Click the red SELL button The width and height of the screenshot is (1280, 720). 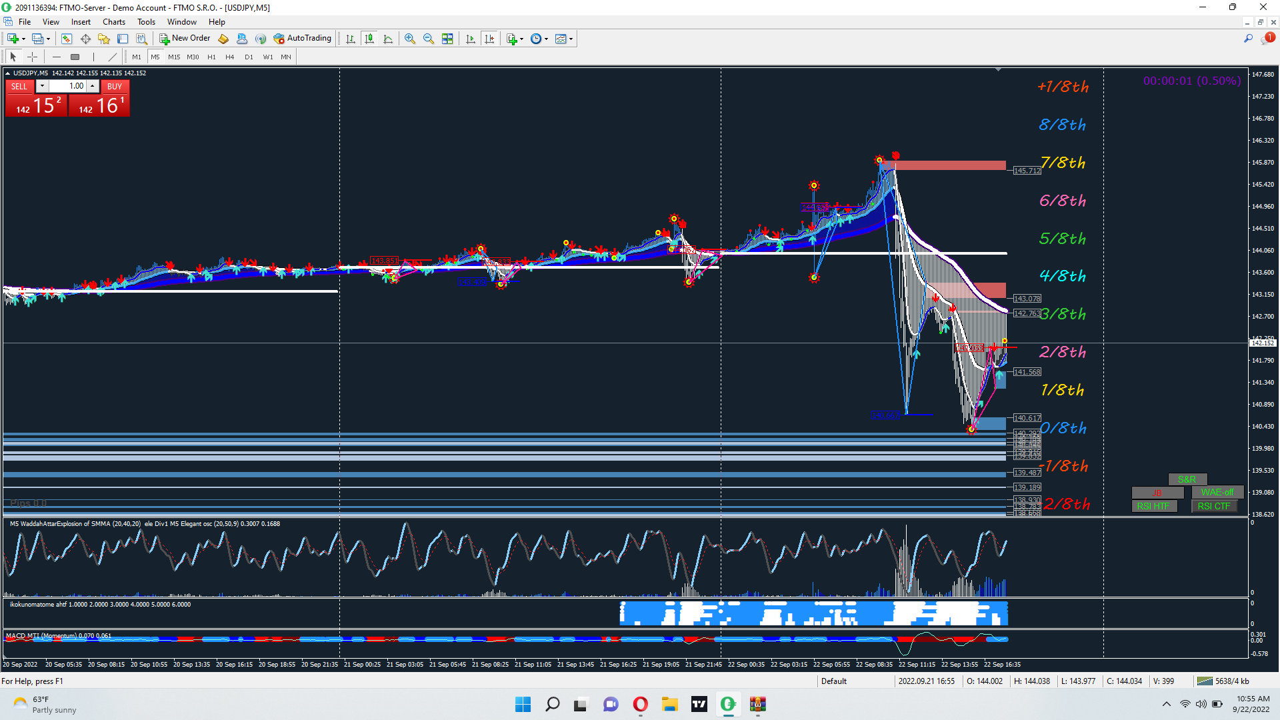pos(19,86)
